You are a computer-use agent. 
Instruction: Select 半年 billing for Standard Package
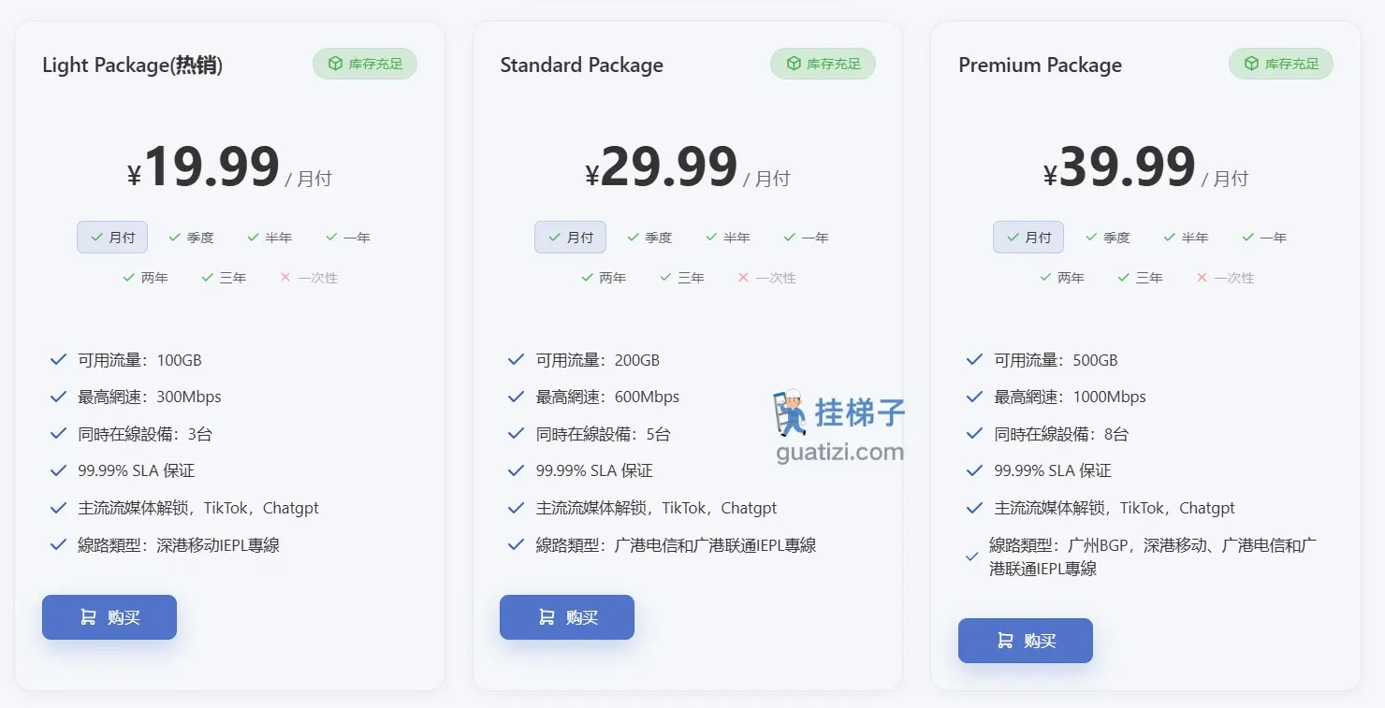(x=728, y=238)
